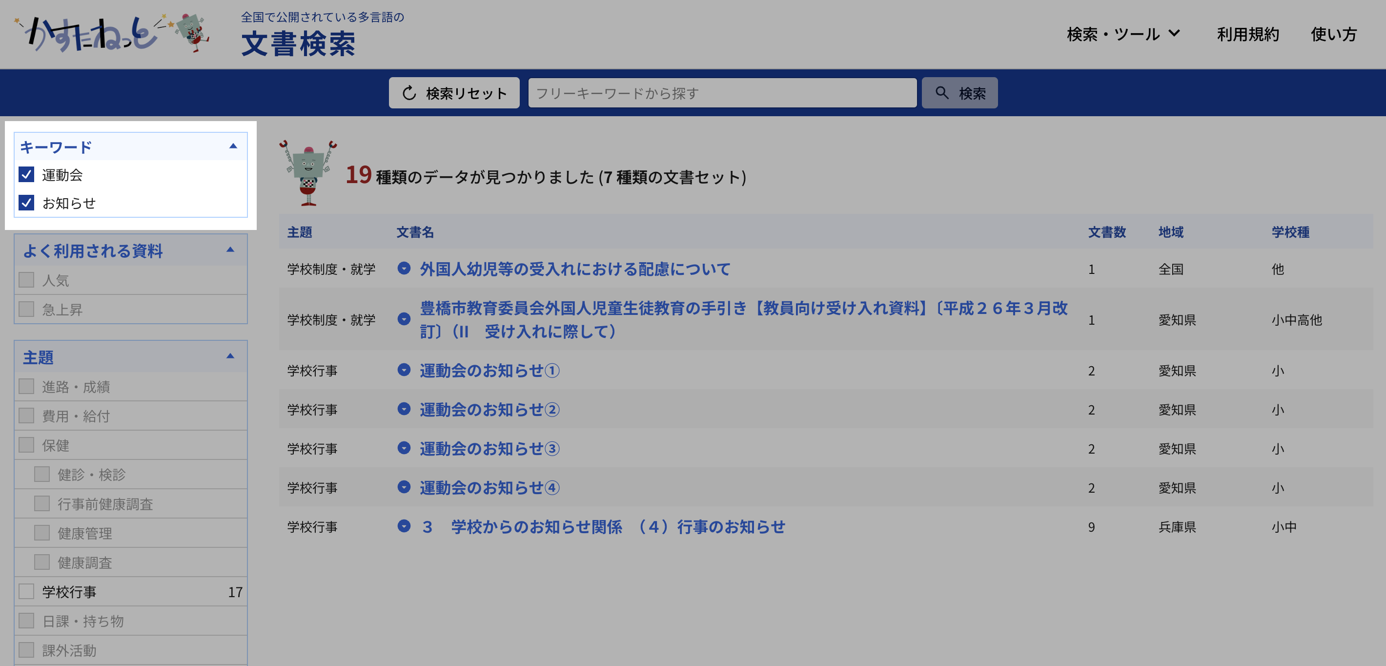The width and height of the screenshot is (1386, 666).
Task: Collapse the よく利用される資料 panel
Action: click(x=230, y=250)
